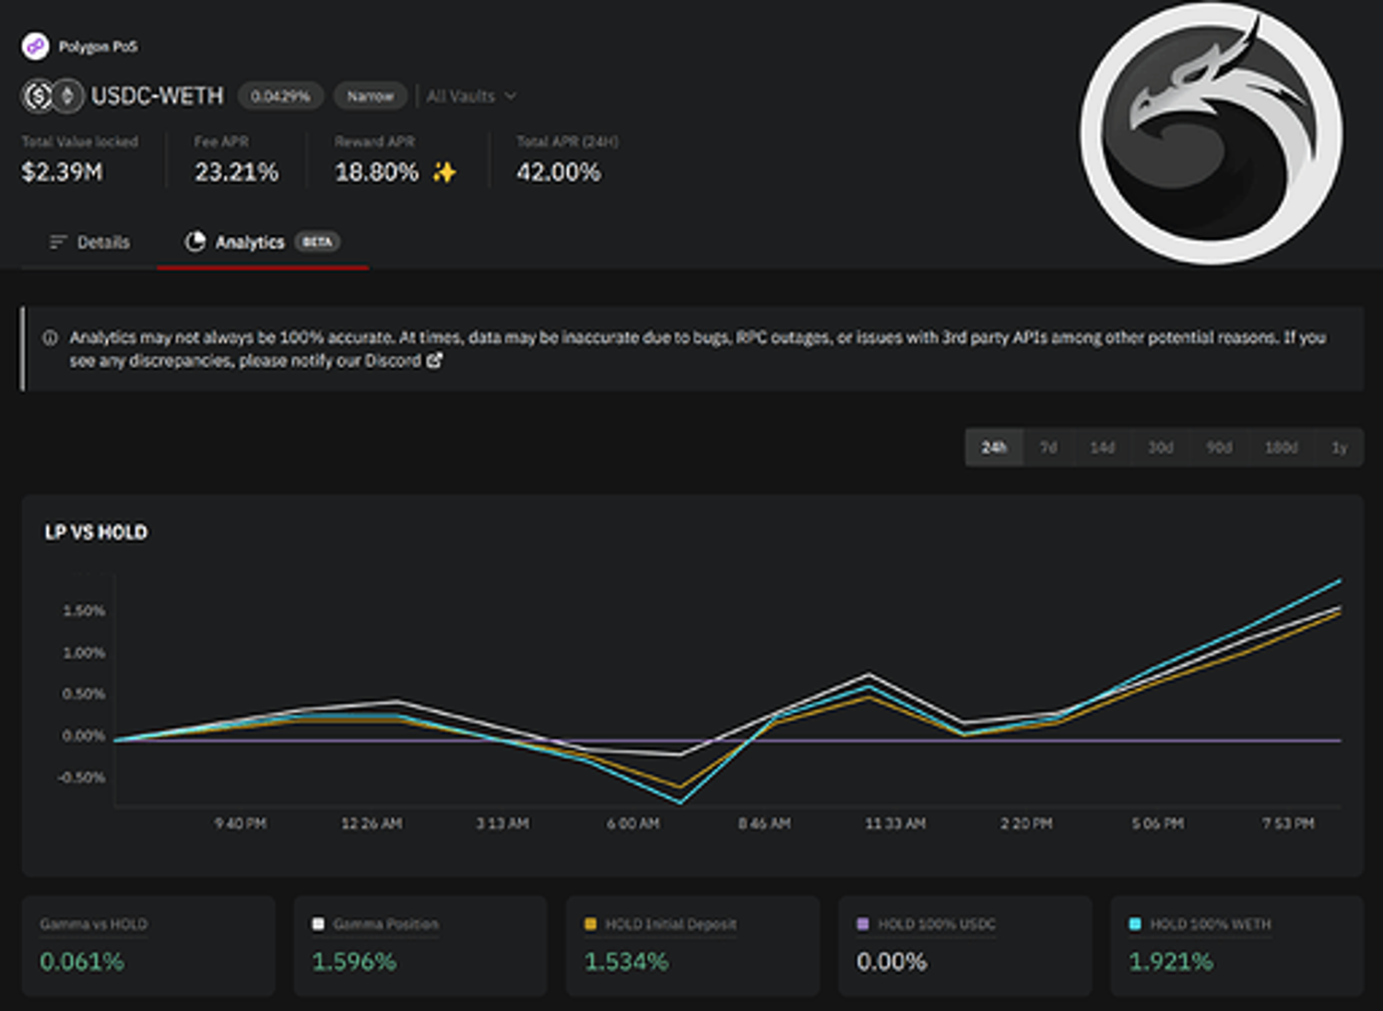Click the USDC token icon
Image resolution: width=1383 pixels, height=1011 pixels.
click(x=39, y=96)
